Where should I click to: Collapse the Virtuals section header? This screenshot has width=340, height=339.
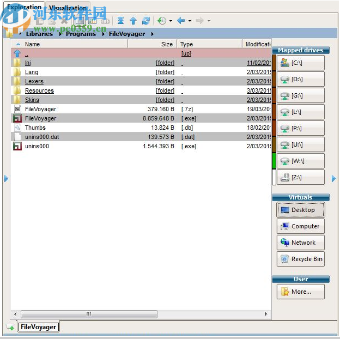pos(301,197)
